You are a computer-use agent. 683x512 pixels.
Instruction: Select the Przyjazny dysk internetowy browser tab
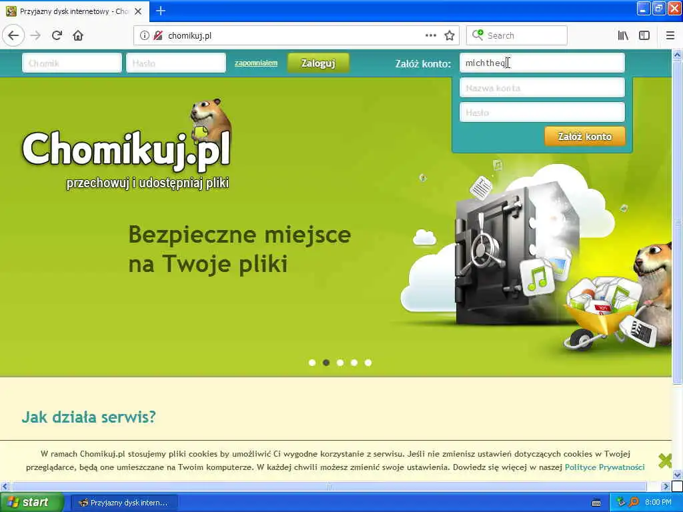tap(75, 11)
